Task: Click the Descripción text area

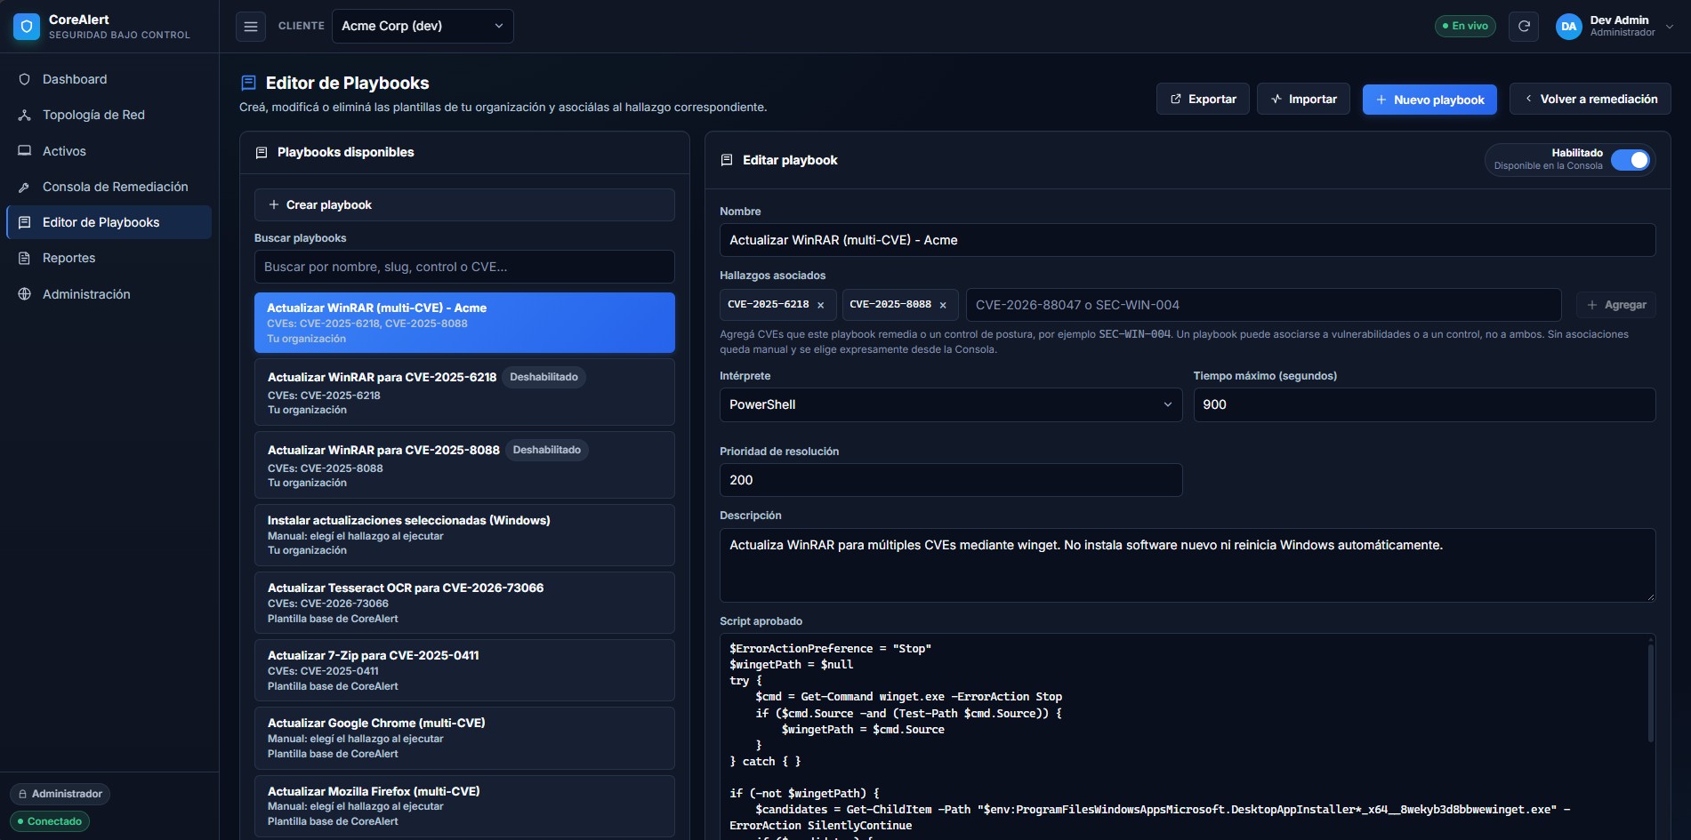Action: pyautogui.click(x=1188, y=565)
